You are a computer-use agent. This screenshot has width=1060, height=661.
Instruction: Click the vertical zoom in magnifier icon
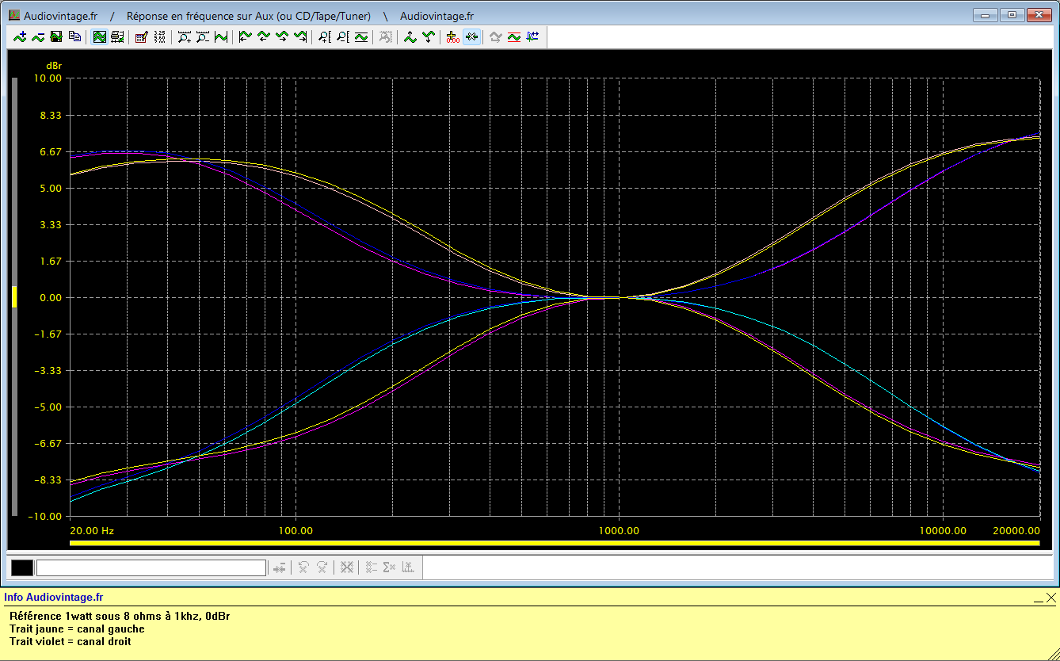click(325, 36)
